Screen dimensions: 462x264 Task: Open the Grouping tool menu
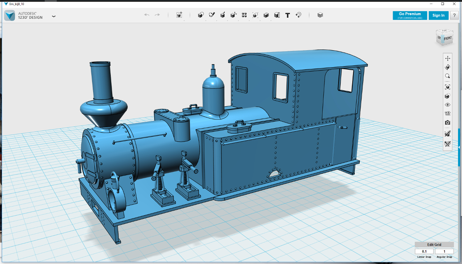pos(255,15)
